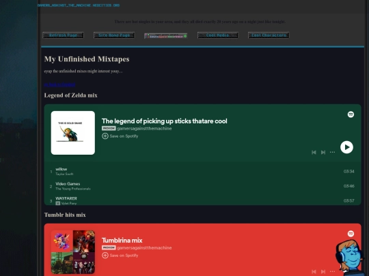The image size is (369, 276).
Task: Follow the blue back link under the intro
Action: pyautogui.click(x=59, y=85)
